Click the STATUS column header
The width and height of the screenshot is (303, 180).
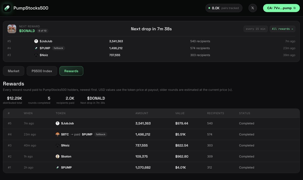[x=245, y=113]
